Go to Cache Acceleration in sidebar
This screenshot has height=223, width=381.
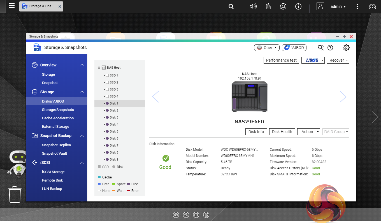coord(58,118)
